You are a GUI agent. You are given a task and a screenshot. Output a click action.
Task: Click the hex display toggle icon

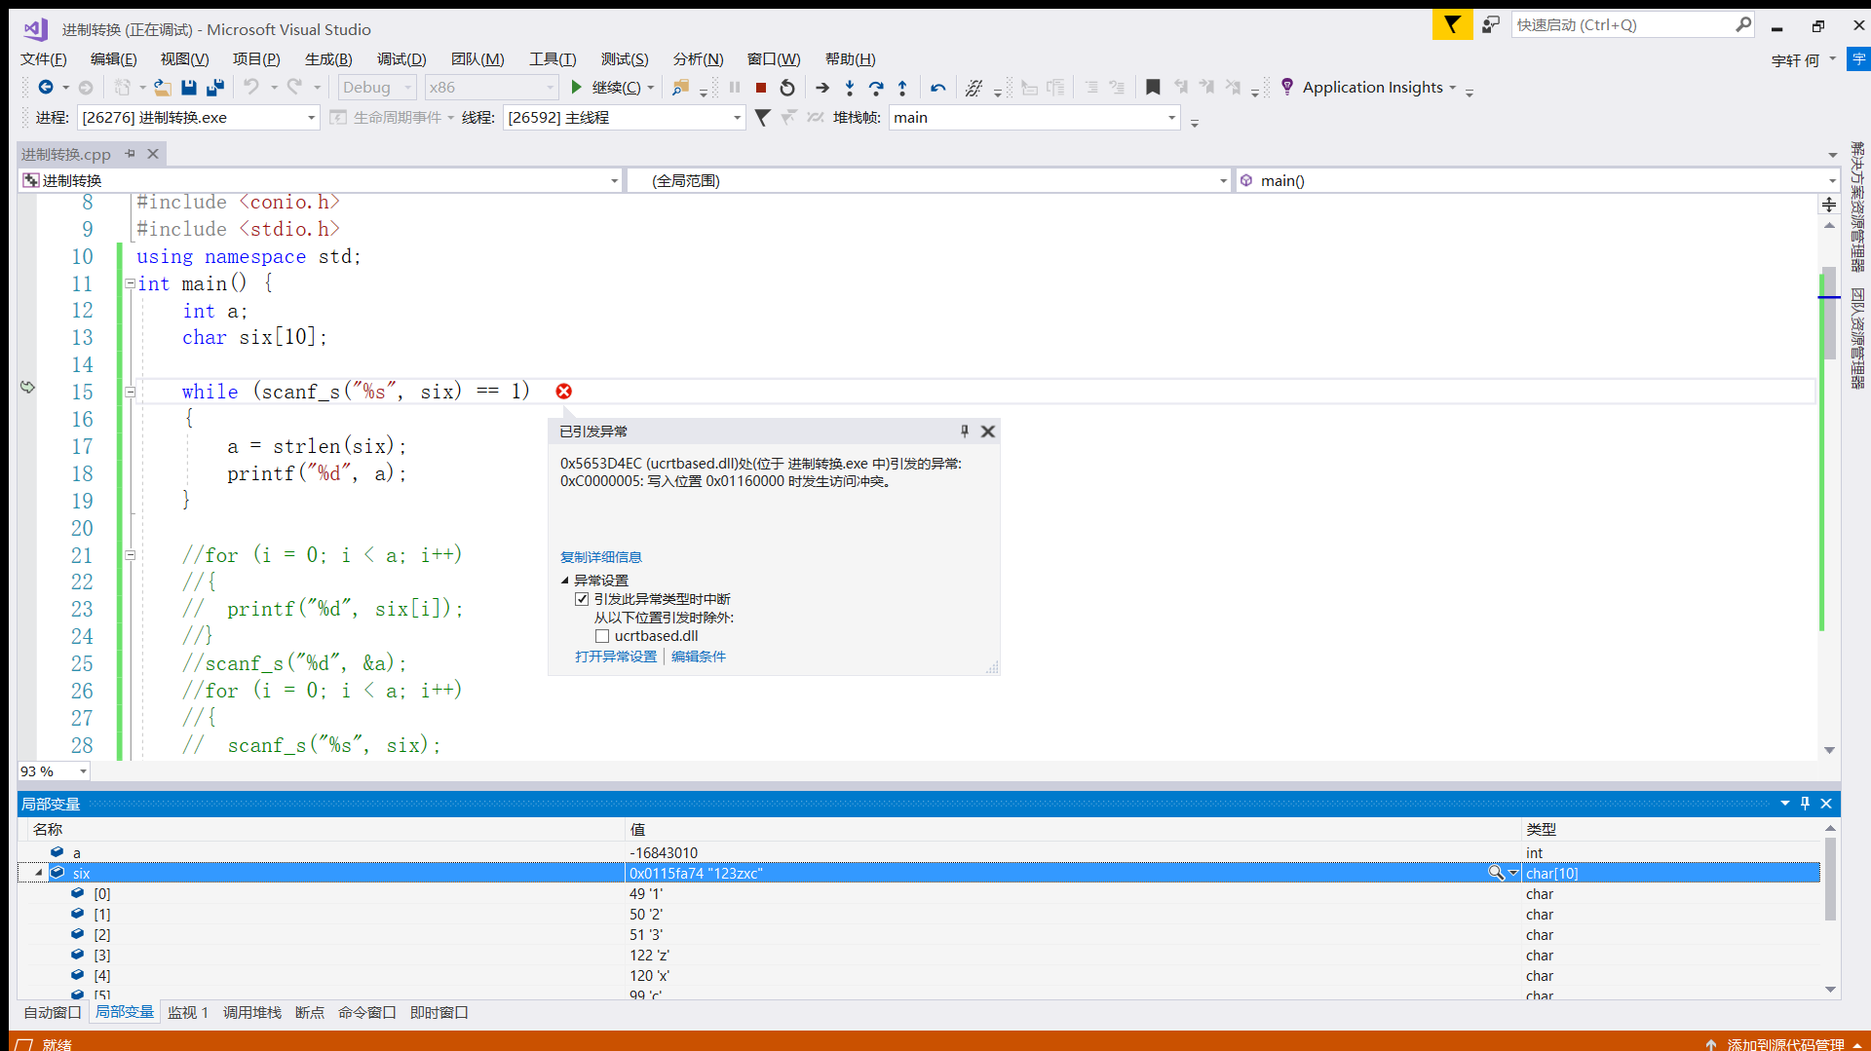tap(974, 88)
